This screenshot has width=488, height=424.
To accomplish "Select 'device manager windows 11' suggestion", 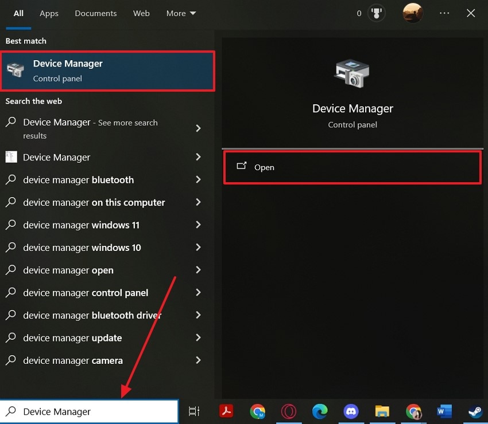I will pos(81,225).
